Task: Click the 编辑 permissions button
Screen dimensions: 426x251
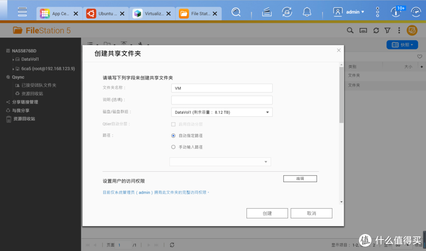Action: pos(300,178)
